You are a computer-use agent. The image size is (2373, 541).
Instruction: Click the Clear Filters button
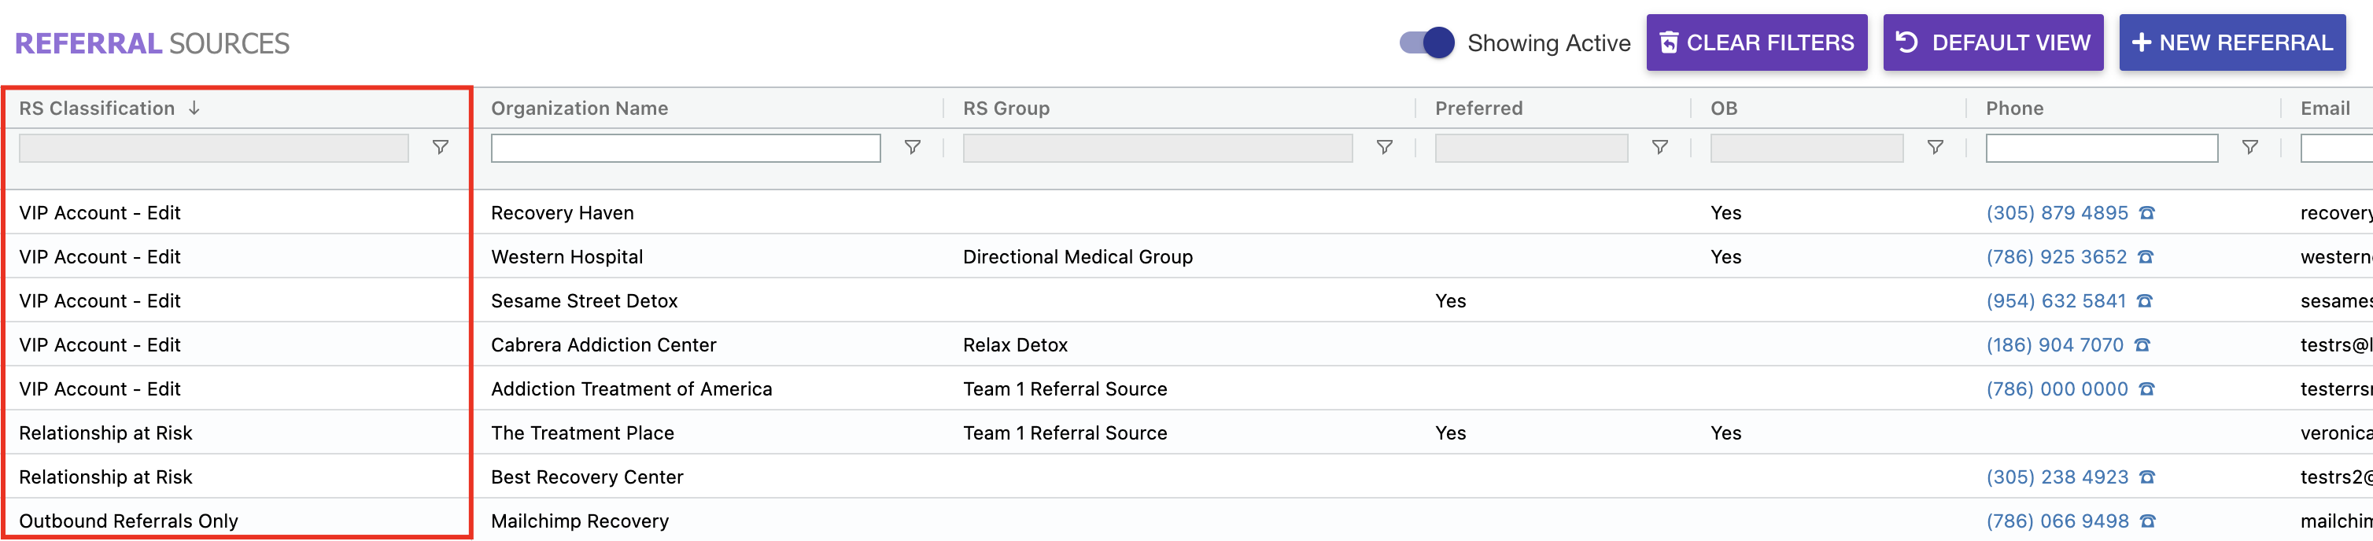[1756, 43]
